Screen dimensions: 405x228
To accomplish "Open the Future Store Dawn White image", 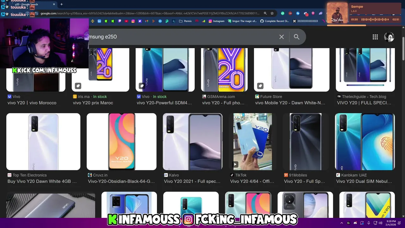I will [x=291, y=70].
